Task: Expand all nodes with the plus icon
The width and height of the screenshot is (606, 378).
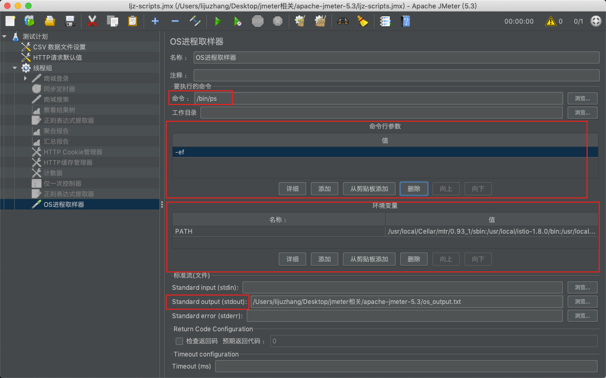Action: tap(155, 21)
